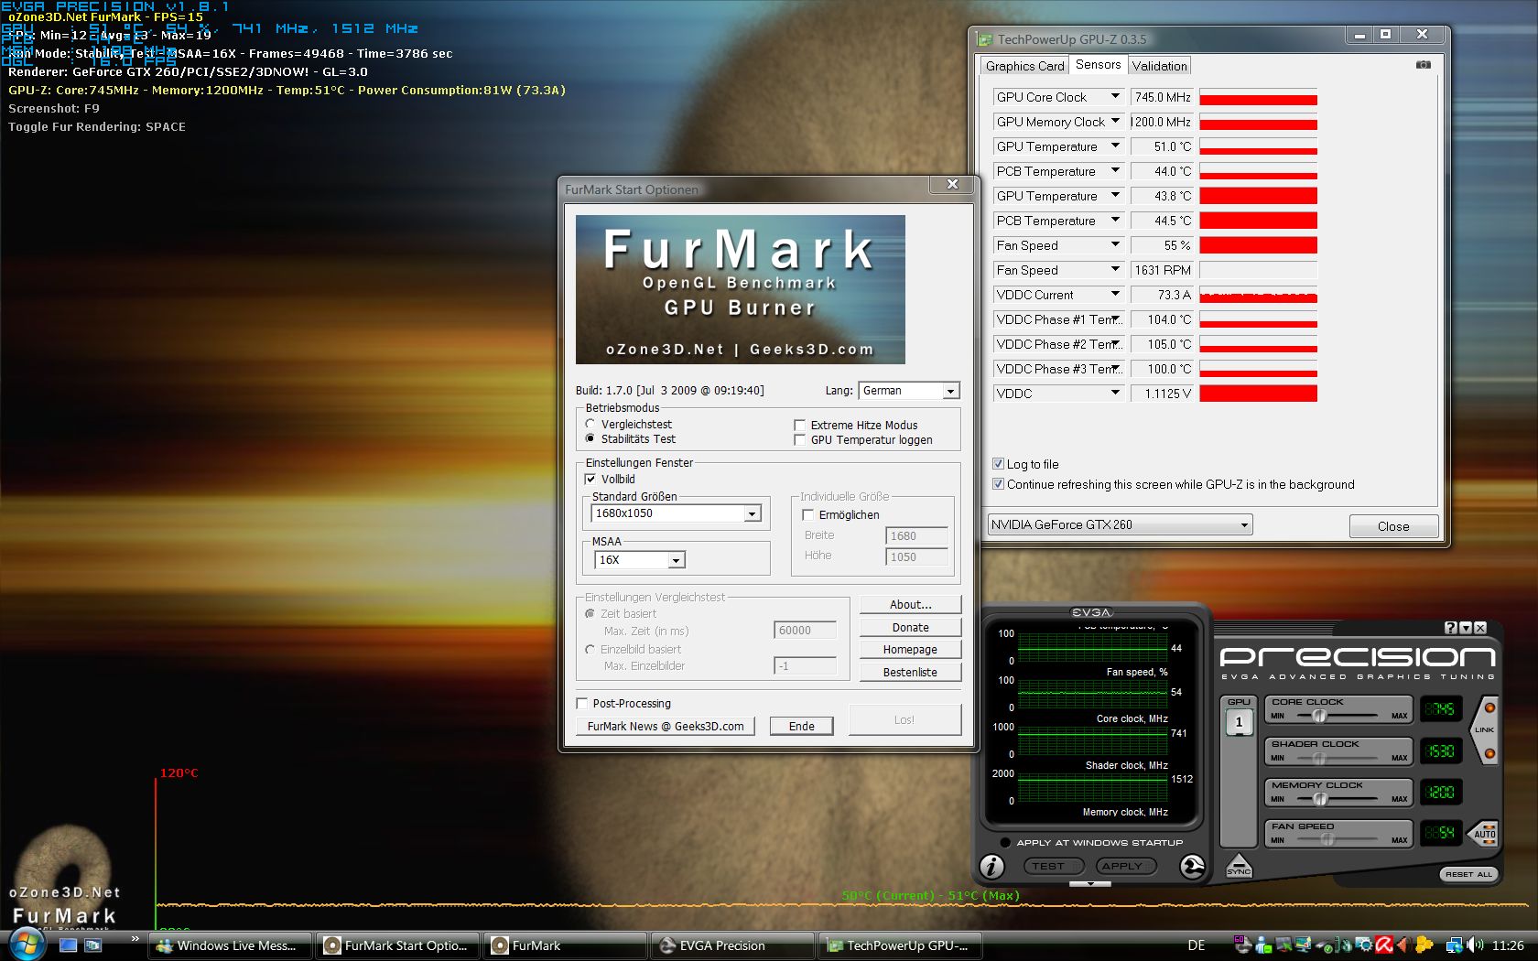Click the Close button in GPU-Z

point(1393,526)
